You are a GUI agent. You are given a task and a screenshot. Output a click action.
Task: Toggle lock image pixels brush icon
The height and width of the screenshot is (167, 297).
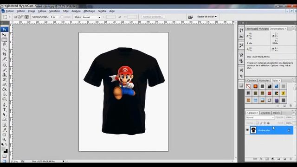click(261, 123)
